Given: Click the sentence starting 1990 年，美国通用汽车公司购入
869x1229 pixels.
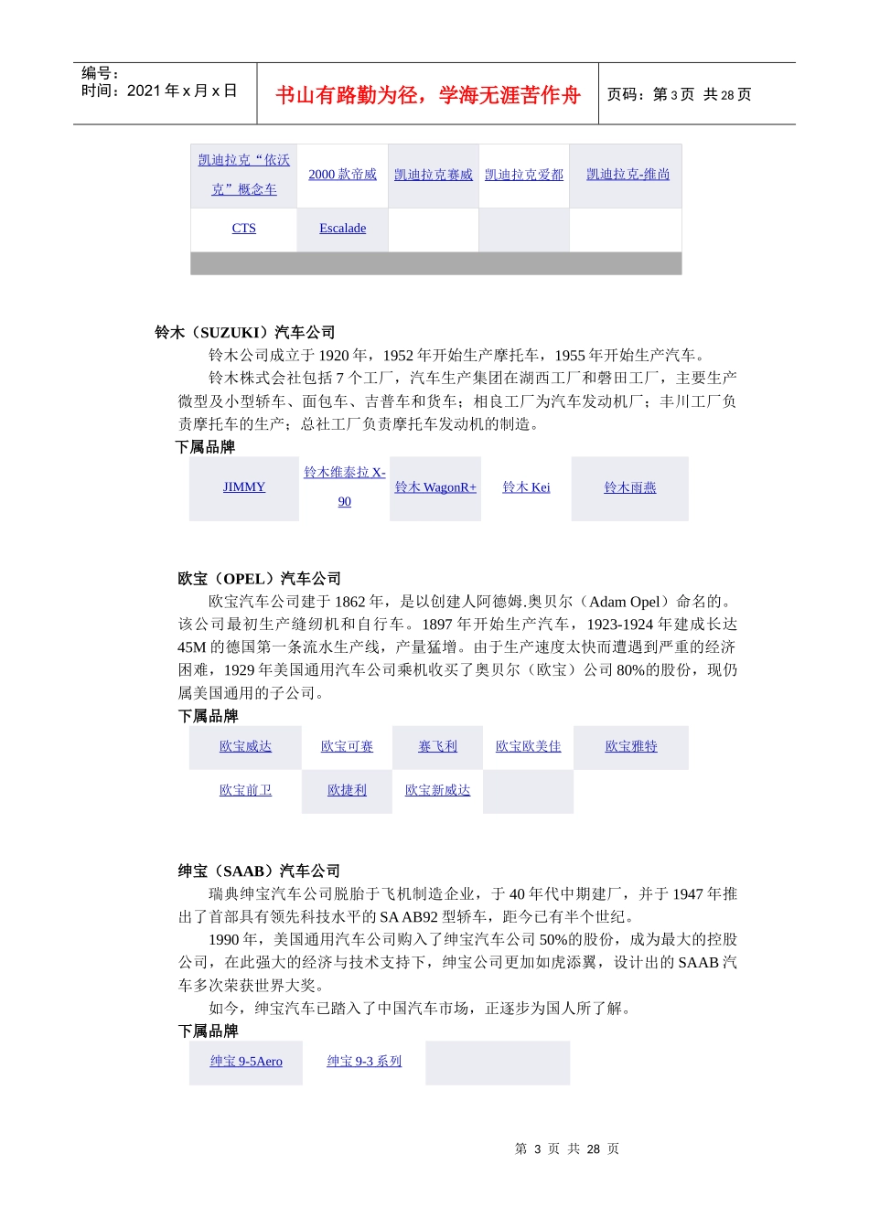Looking at the screenshot, I should [458, 962].
